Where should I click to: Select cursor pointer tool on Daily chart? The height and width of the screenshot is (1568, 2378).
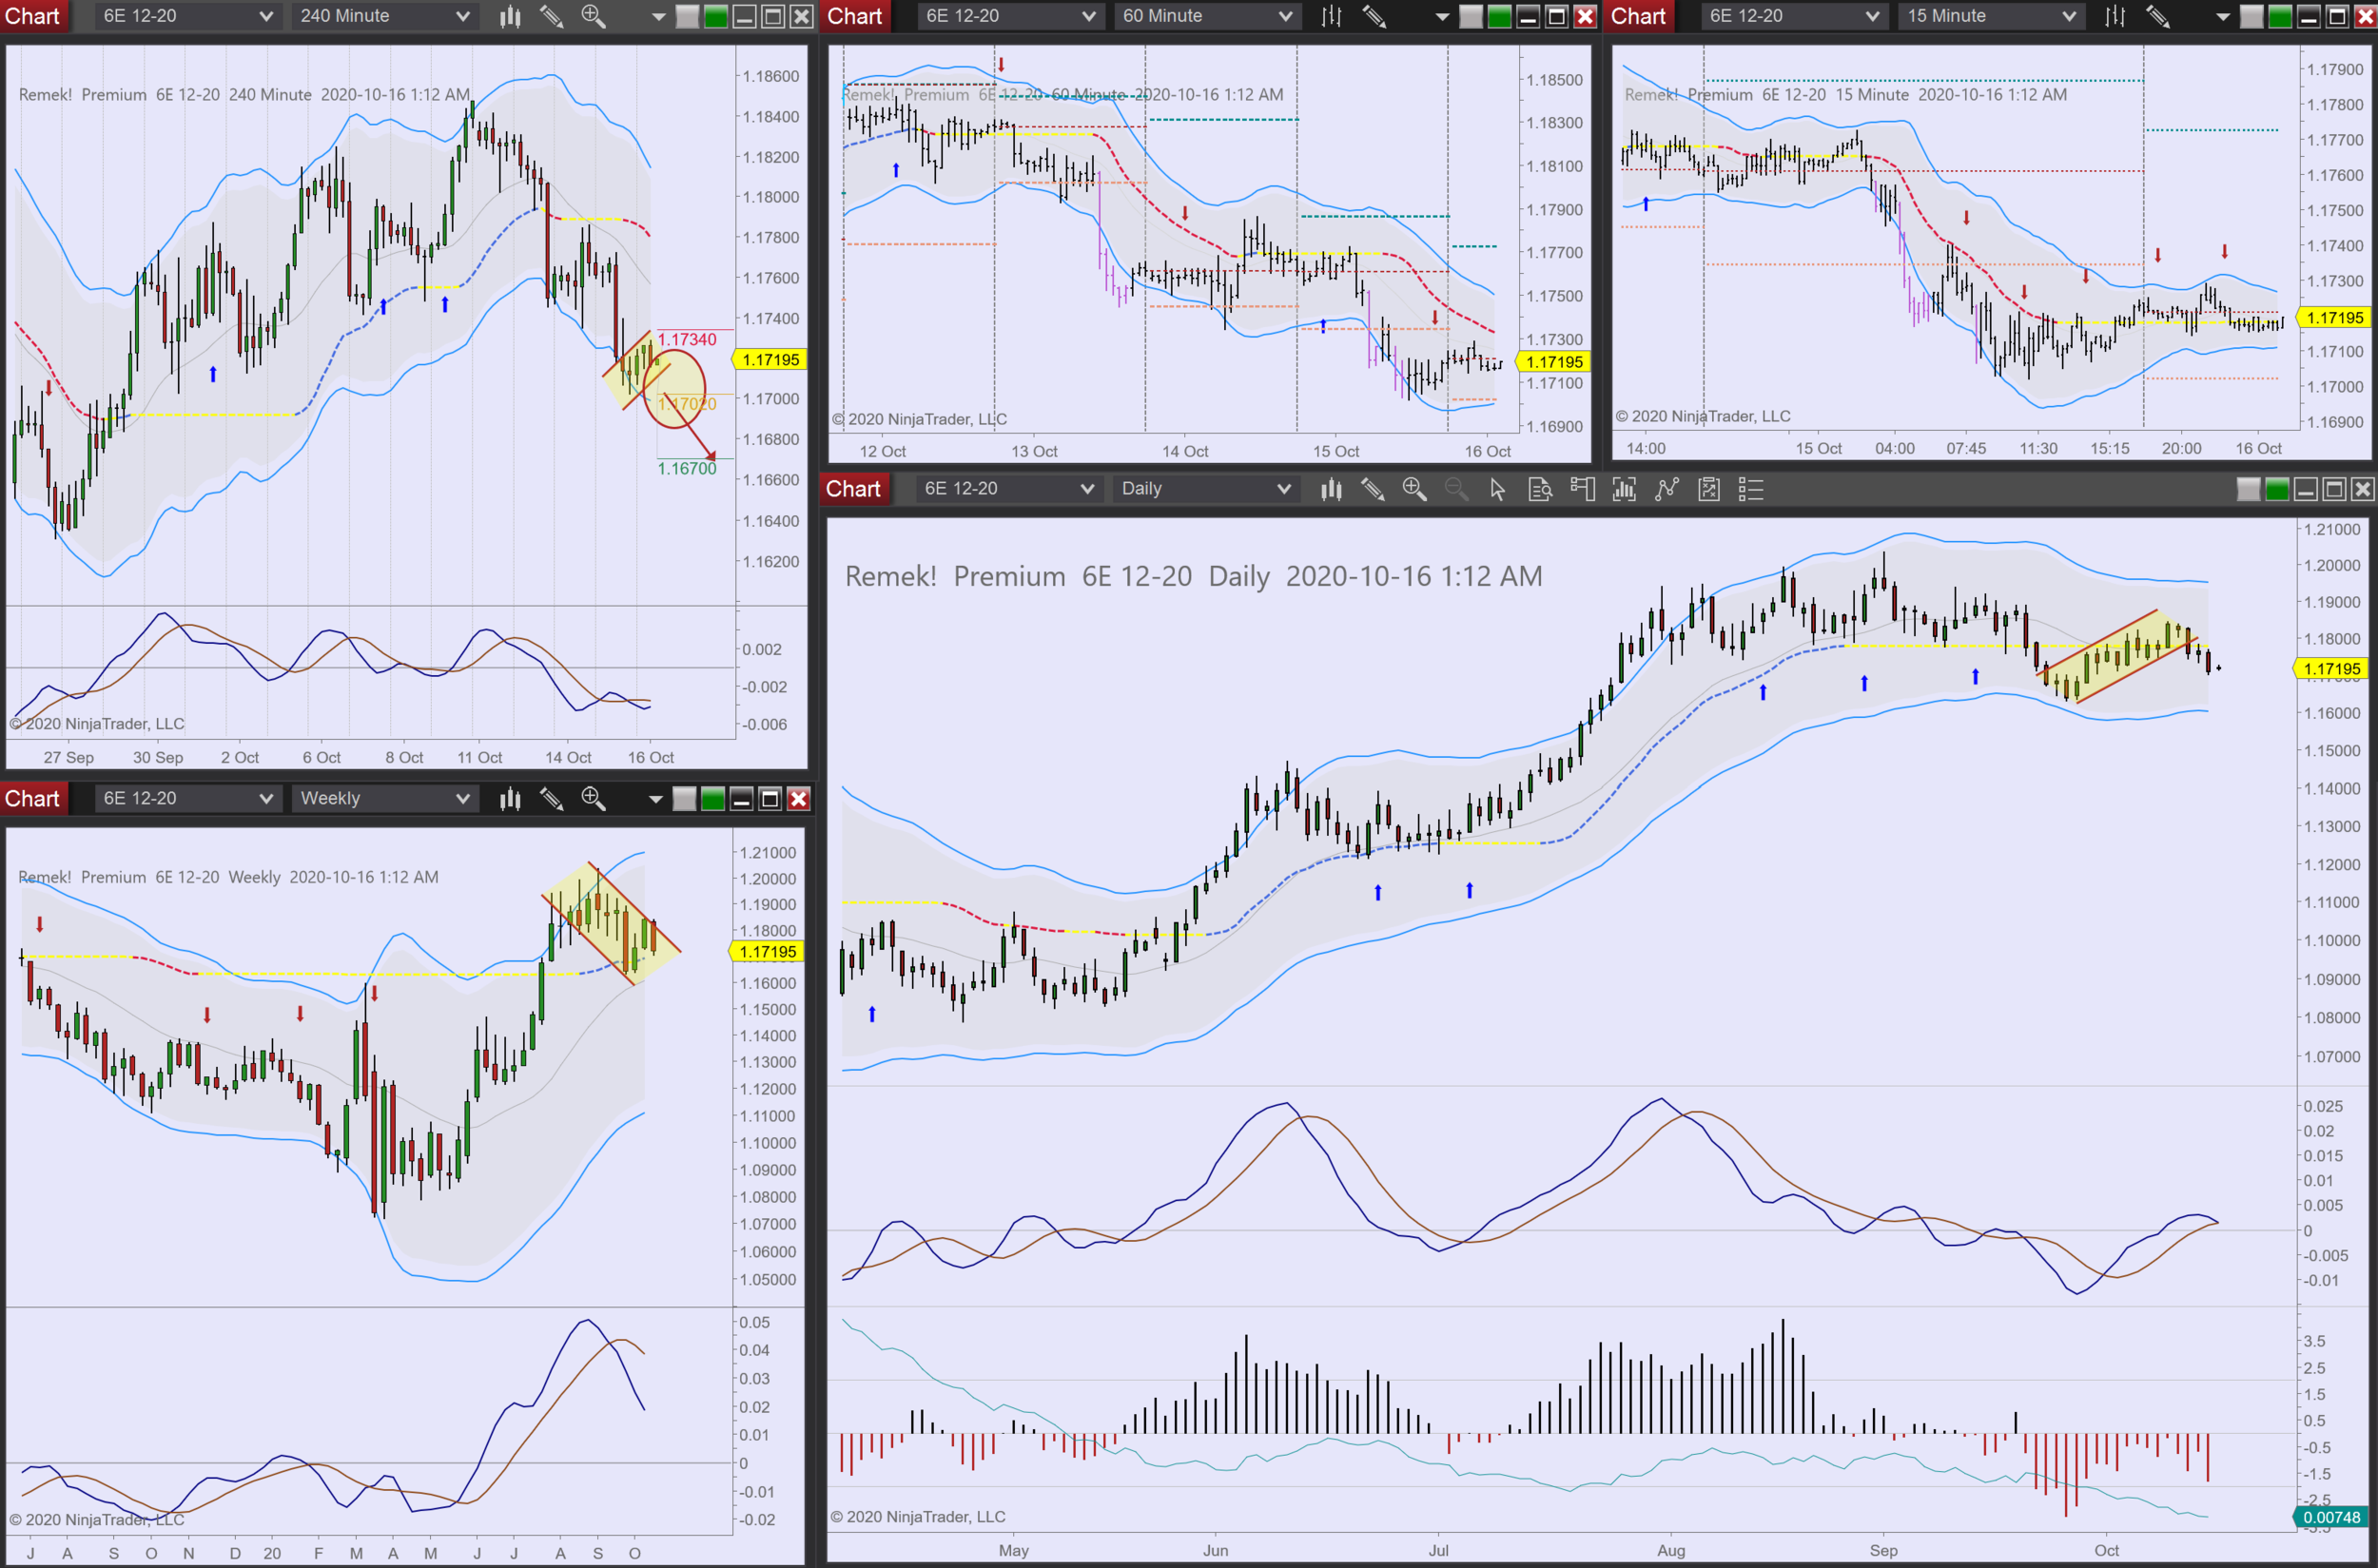(1497, 489)
